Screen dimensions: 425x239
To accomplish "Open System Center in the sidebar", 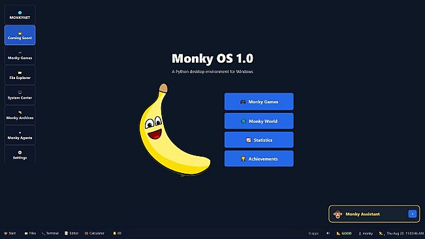I will point(20,95).
